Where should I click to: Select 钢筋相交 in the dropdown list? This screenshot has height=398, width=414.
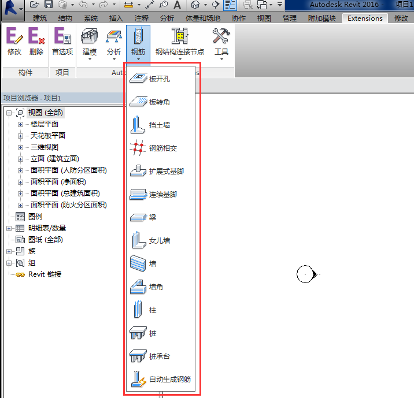pyautogui.click(x=162, y=148)
